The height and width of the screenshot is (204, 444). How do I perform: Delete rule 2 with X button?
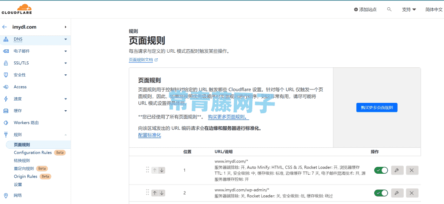click(x=412, y=193)
